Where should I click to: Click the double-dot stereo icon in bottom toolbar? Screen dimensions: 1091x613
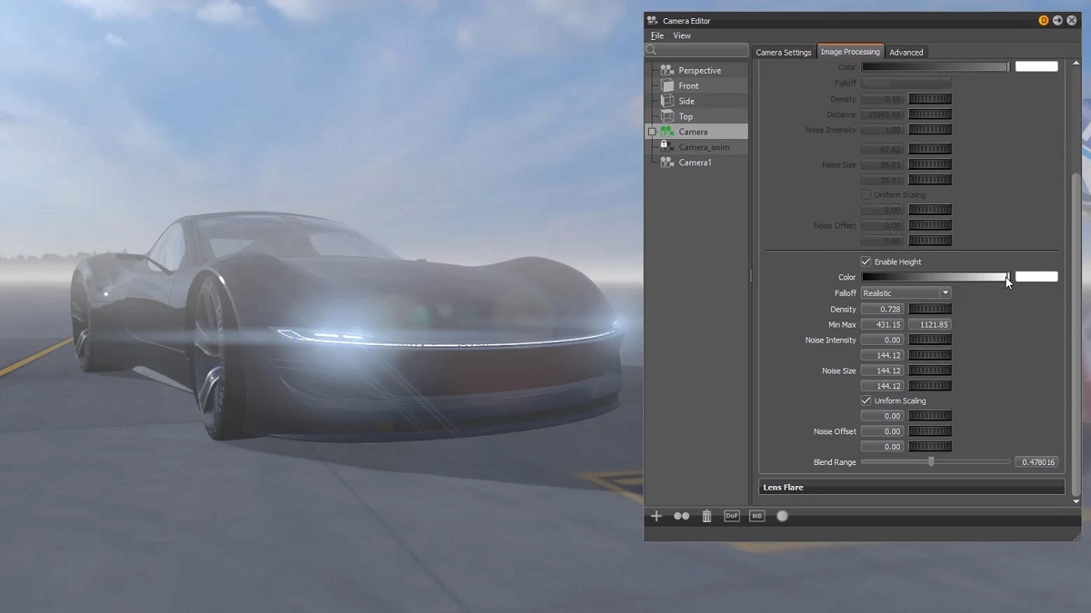click(x=681, y=516)
